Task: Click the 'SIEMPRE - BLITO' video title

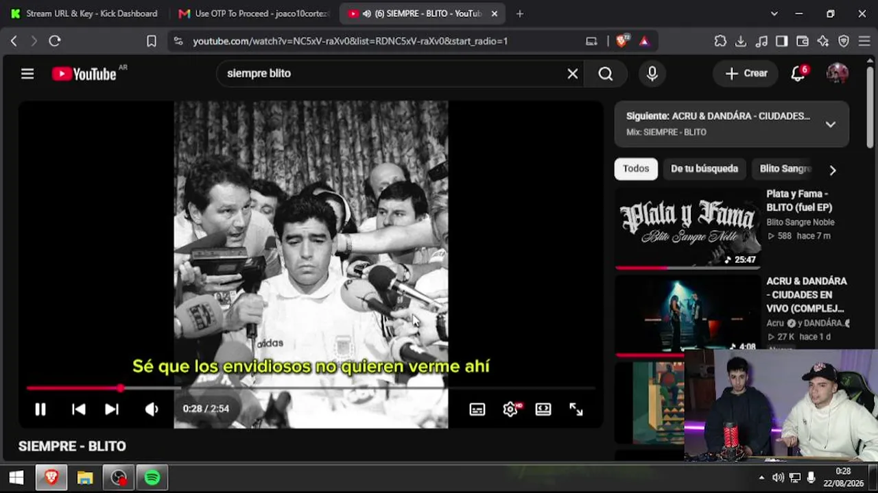Action: pos(72,446)
